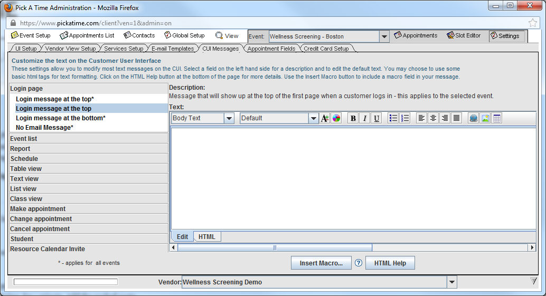This screenshot has height=296, width=546.
Task: Click the HTML Help button
Action: (x=390, y=263)
